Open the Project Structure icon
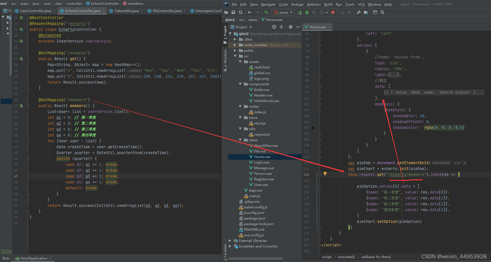This screenshot has height=262, width=491. pyautogui.click(x=366, y=12)
